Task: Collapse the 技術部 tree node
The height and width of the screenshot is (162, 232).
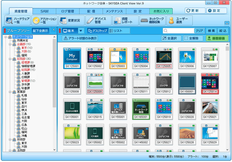Action: pyautogui.click(x=10, y=139)
